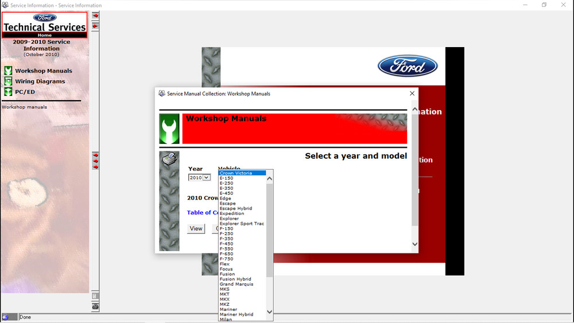Viewport: 574px width, 323px height.
Task: Click the Service Information title bar app icon
Action: [5, 5]
